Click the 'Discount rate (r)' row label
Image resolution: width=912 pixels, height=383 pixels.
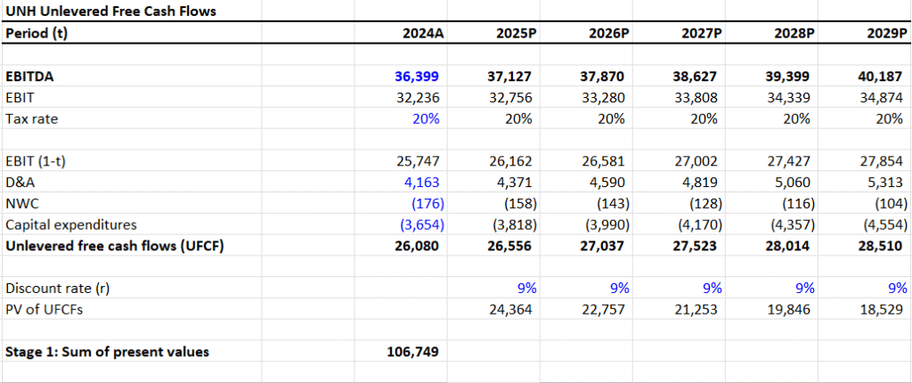[58, 288]
